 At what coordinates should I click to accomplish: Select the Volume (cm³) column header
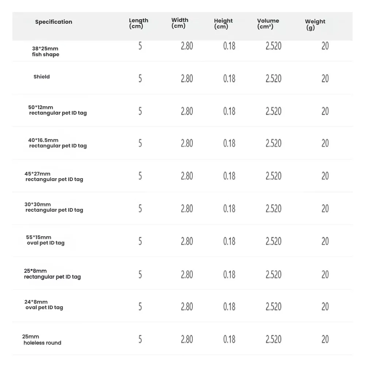pyautogui.click(x=268, y=24)
